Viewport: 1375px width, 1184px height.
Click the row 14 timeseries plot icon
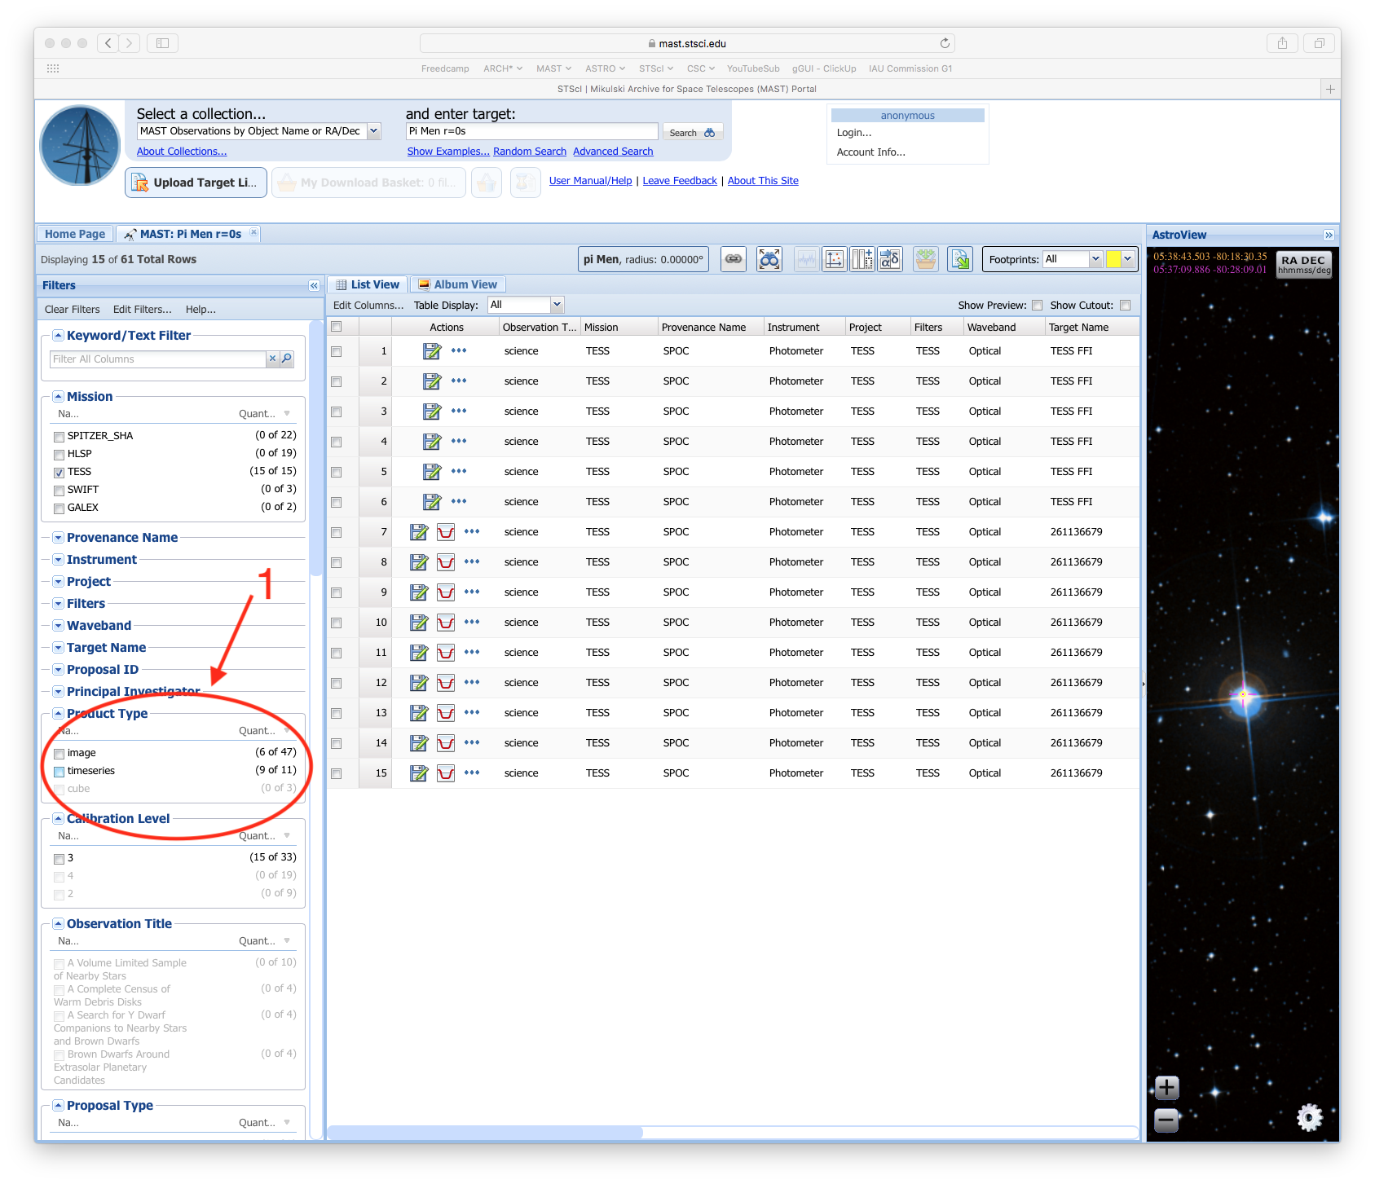(x=446, y=743)
